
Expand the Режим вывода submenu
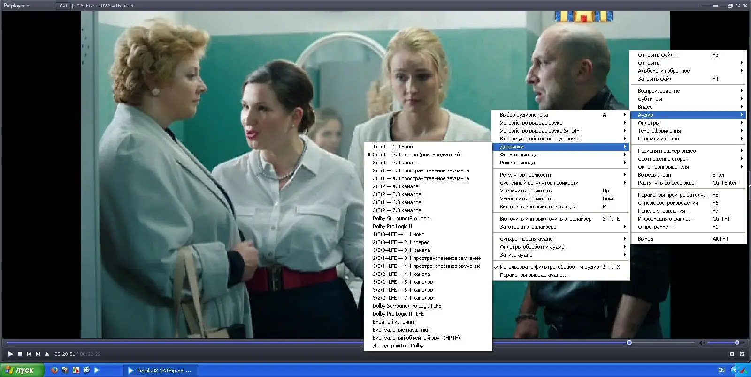point(560,163)
